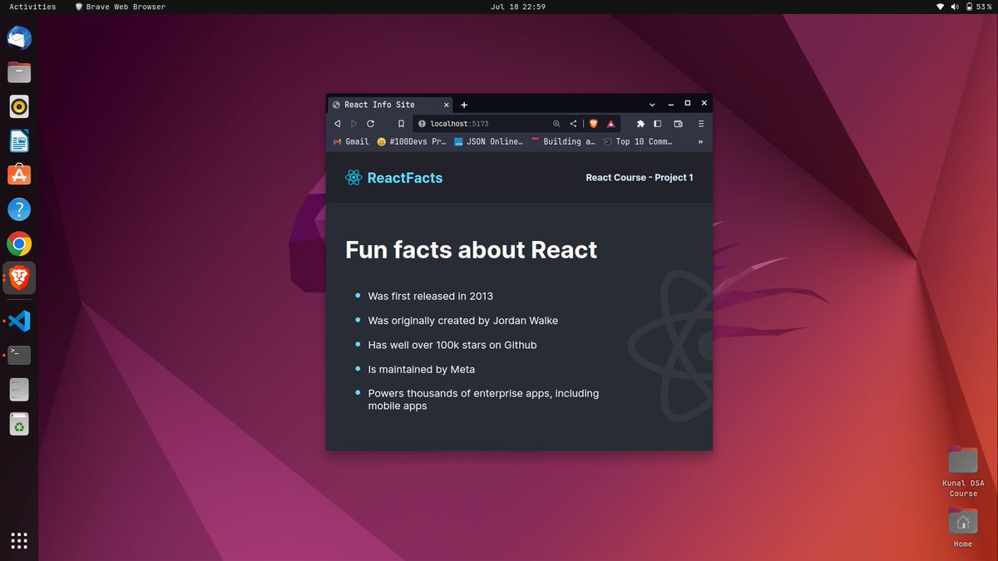Screen dimensions: 998x561
Task: Open the Brave Web Browser app menu
Action: coord(121,7)
